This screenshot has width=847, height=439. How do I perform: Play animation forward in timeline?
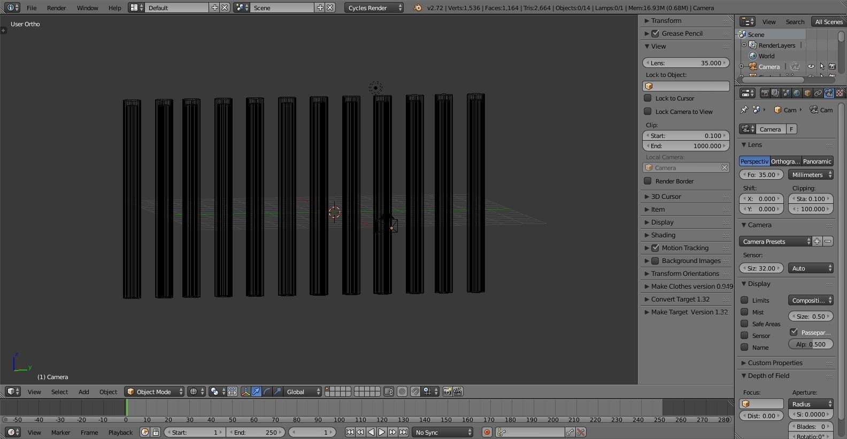point(382,432)
